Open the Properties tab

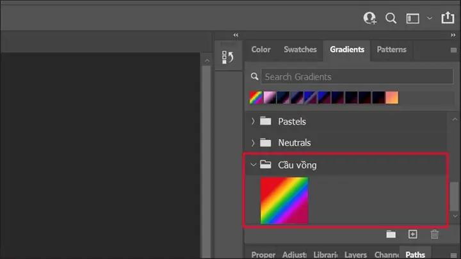pos(263,255)
